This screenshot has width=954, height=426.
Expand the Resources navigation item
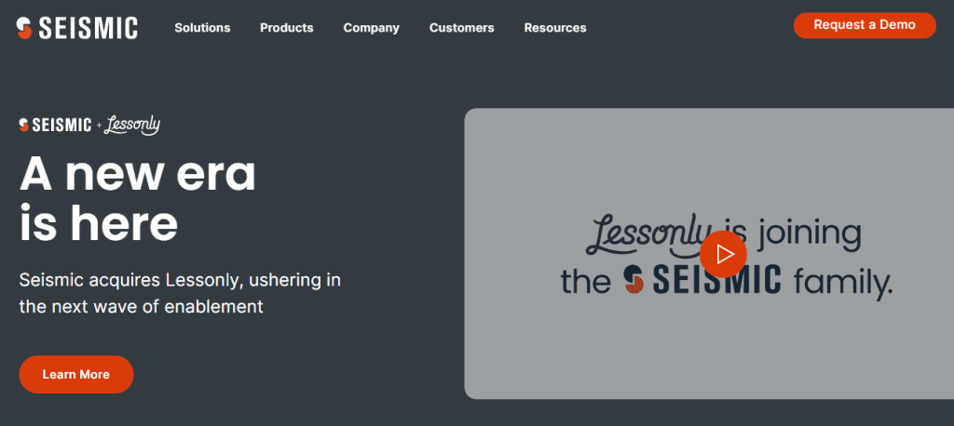pyautogui.click(x=555, y=28)
